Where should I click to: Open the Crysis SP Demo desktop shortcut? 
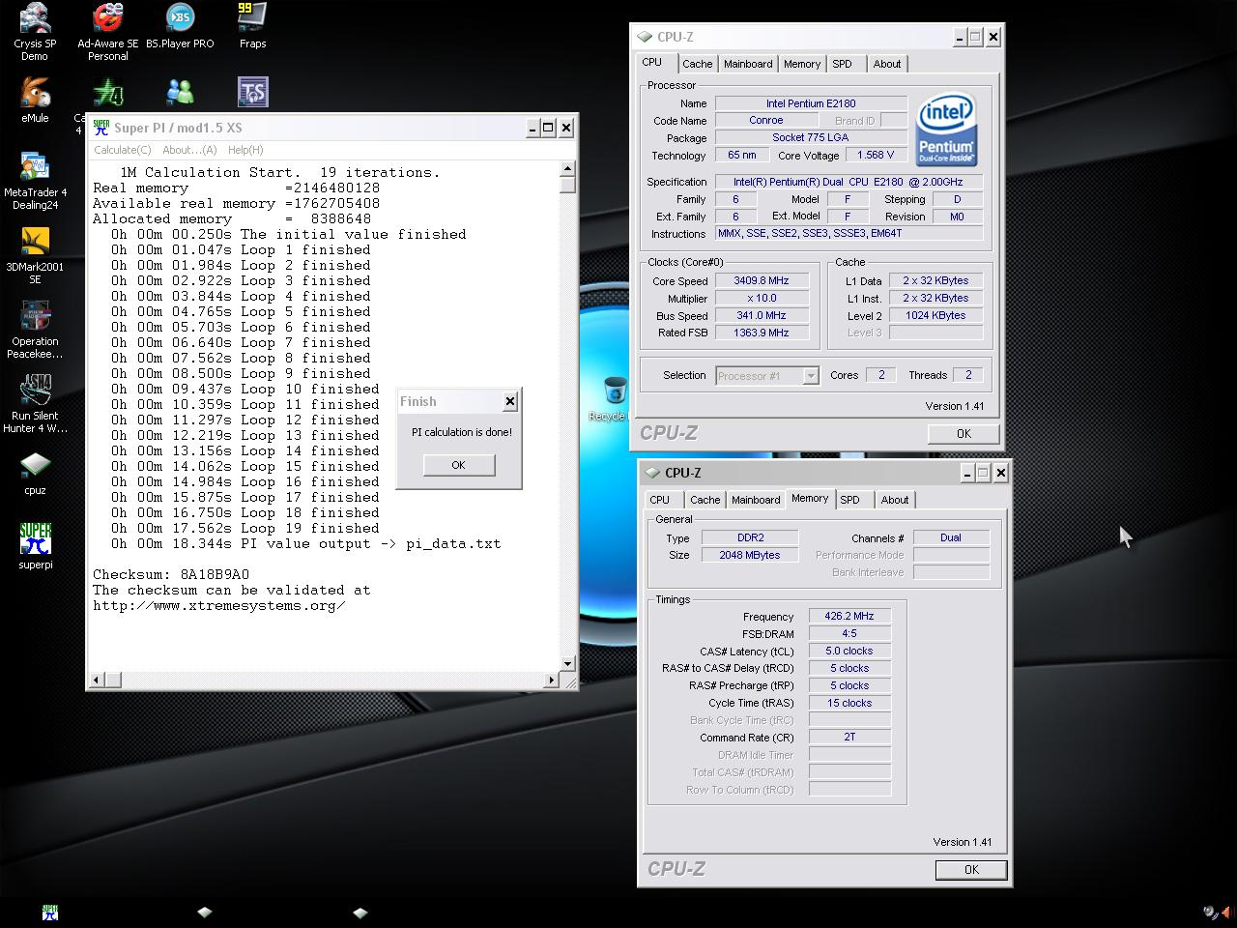[x=35, y=32]
